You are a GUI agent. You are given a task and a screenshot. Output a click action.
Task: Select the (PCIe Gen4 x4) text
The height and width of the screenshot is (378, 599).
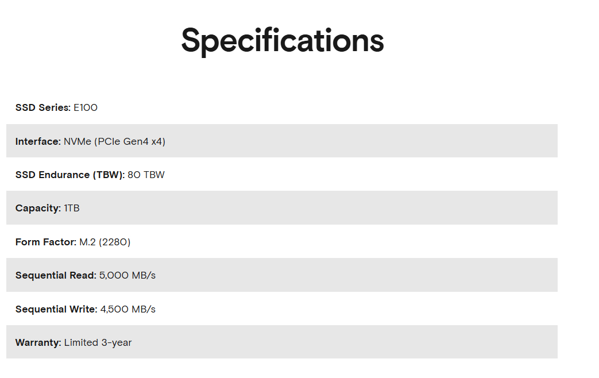(x=130, y=141)
